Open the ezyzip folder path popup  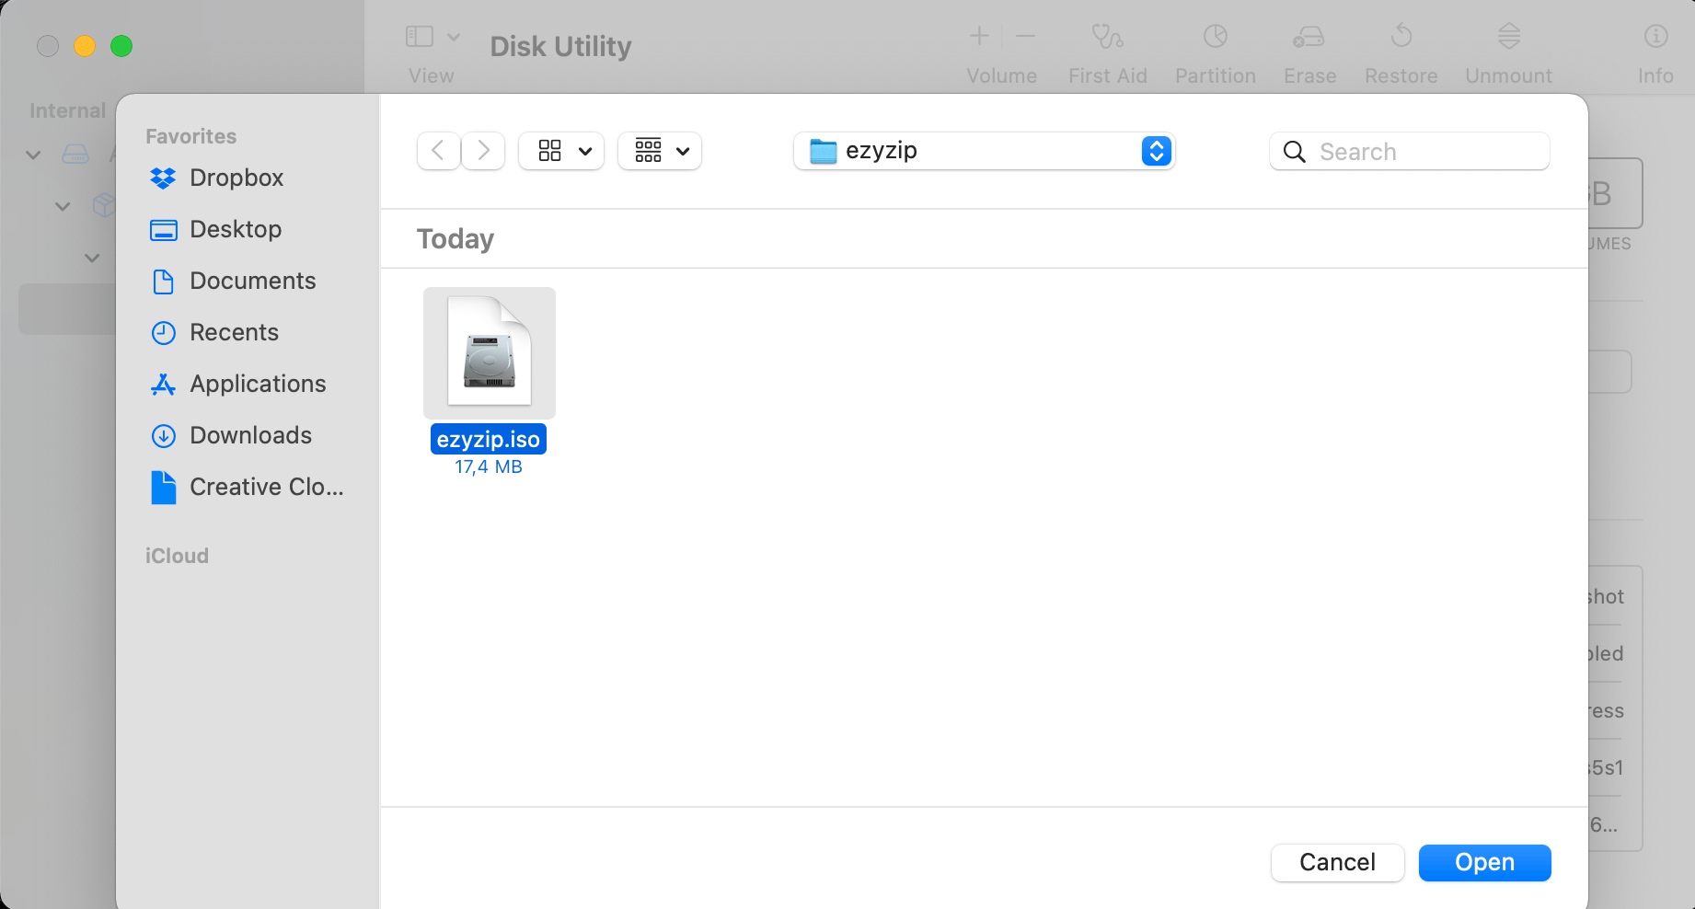point(983,151)
